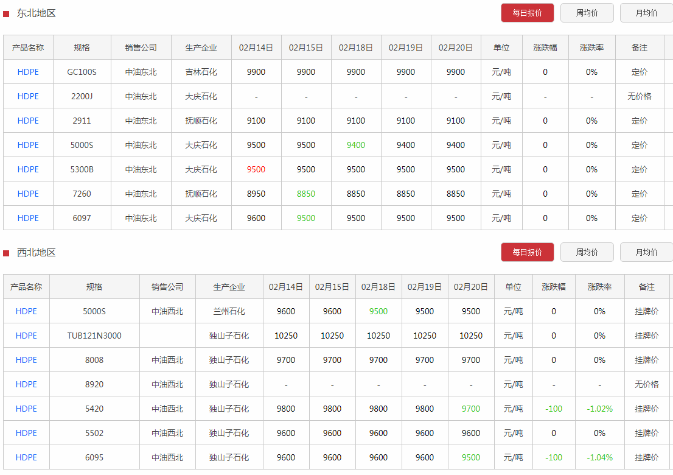The image size is (673, 475).
Task: Click the 兰州石化 producer cell
Action: click(x=229, y=311)
